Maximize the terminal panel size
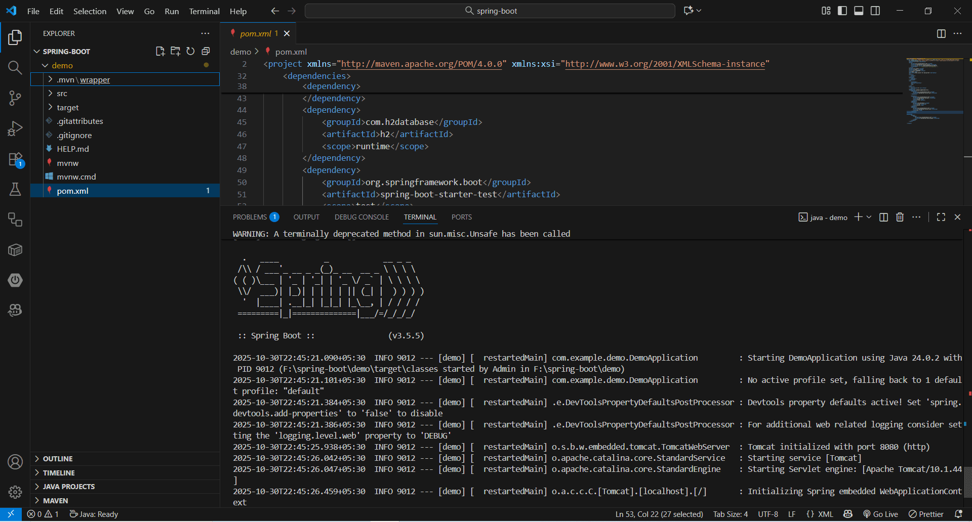Screen dimensions: 972x522 [x=941, y=217]
